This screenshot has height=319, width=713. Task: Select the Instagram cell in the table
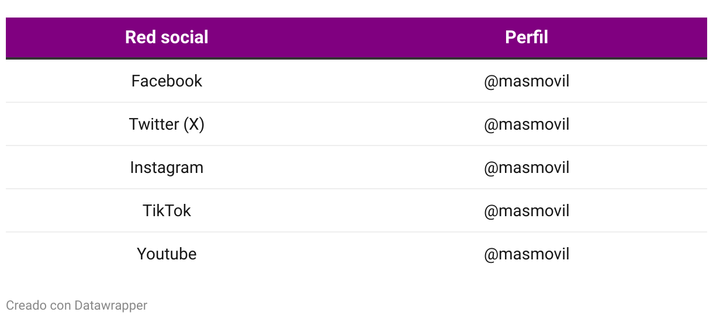[x=167, y=168]
